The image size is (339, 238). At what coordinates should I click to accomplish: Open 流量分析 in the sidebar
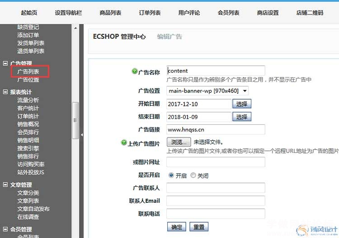point(28,100)
